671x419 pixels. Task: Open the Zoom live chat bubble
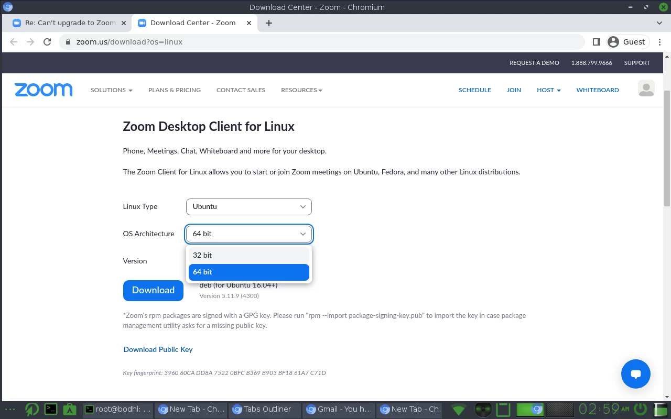point(635,374)
